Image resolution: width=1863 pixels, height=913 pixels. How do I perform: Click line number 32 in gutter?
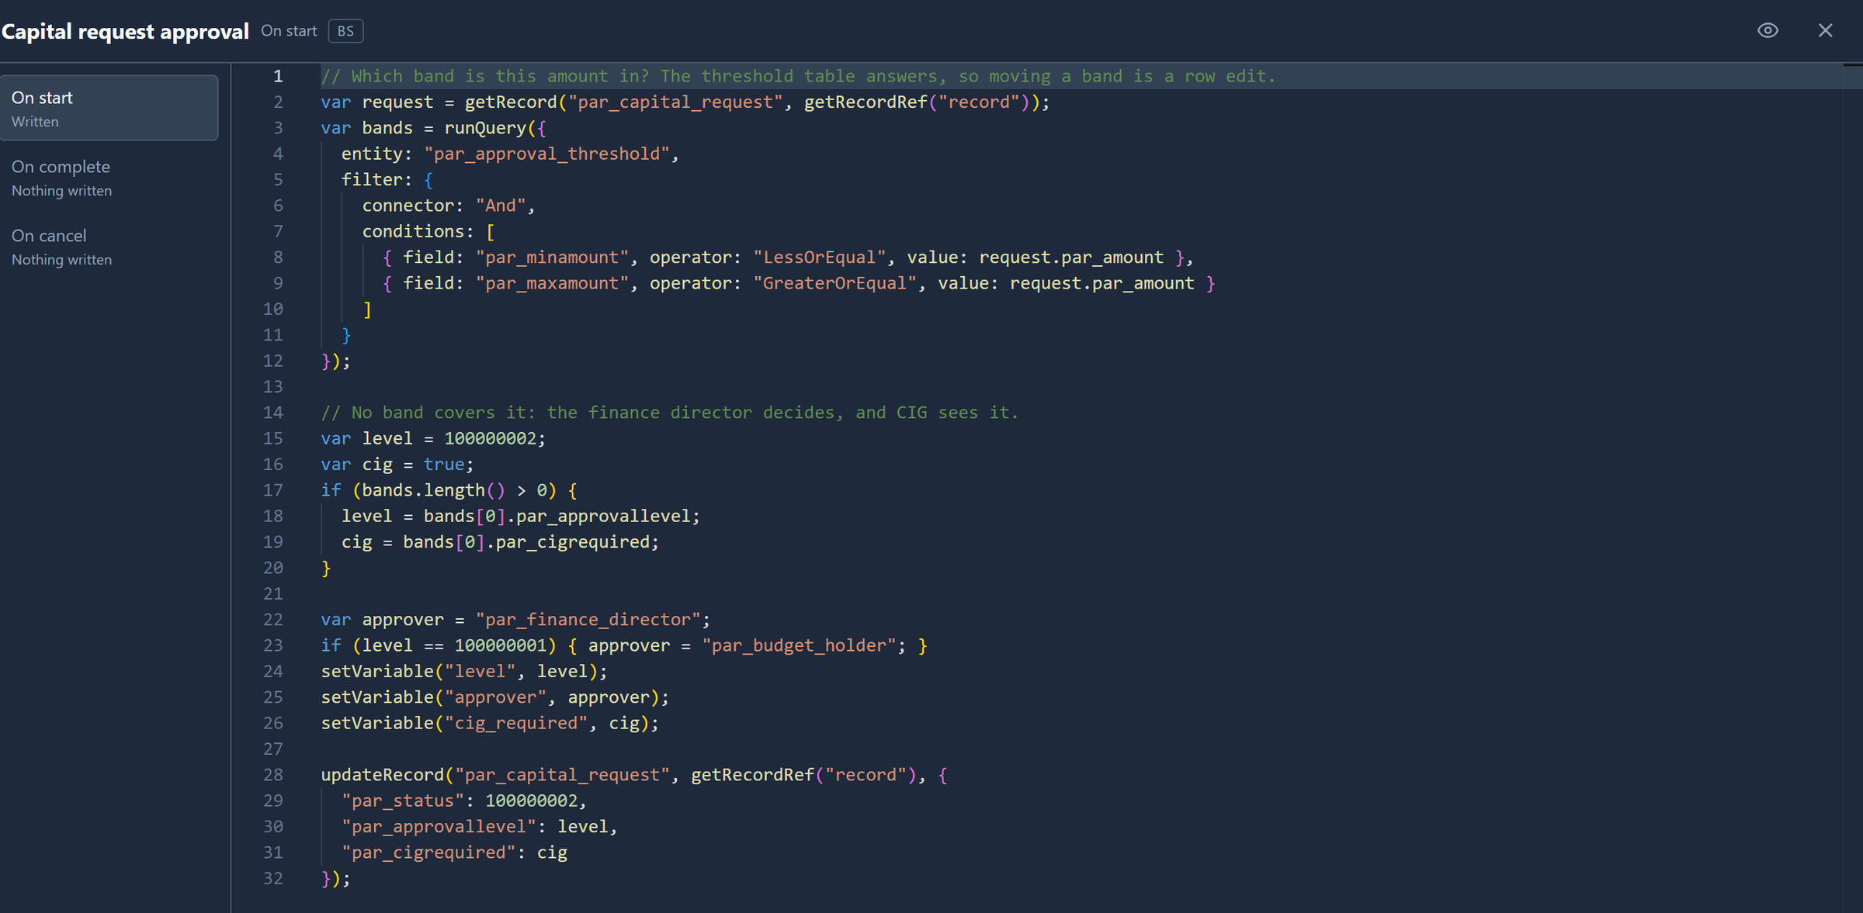point(273,878)
